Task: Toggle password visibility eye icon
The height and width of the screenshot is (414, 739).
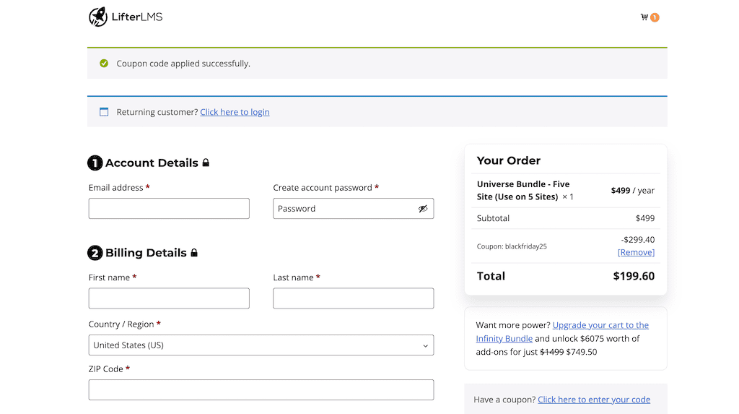Action: [423, 209]
